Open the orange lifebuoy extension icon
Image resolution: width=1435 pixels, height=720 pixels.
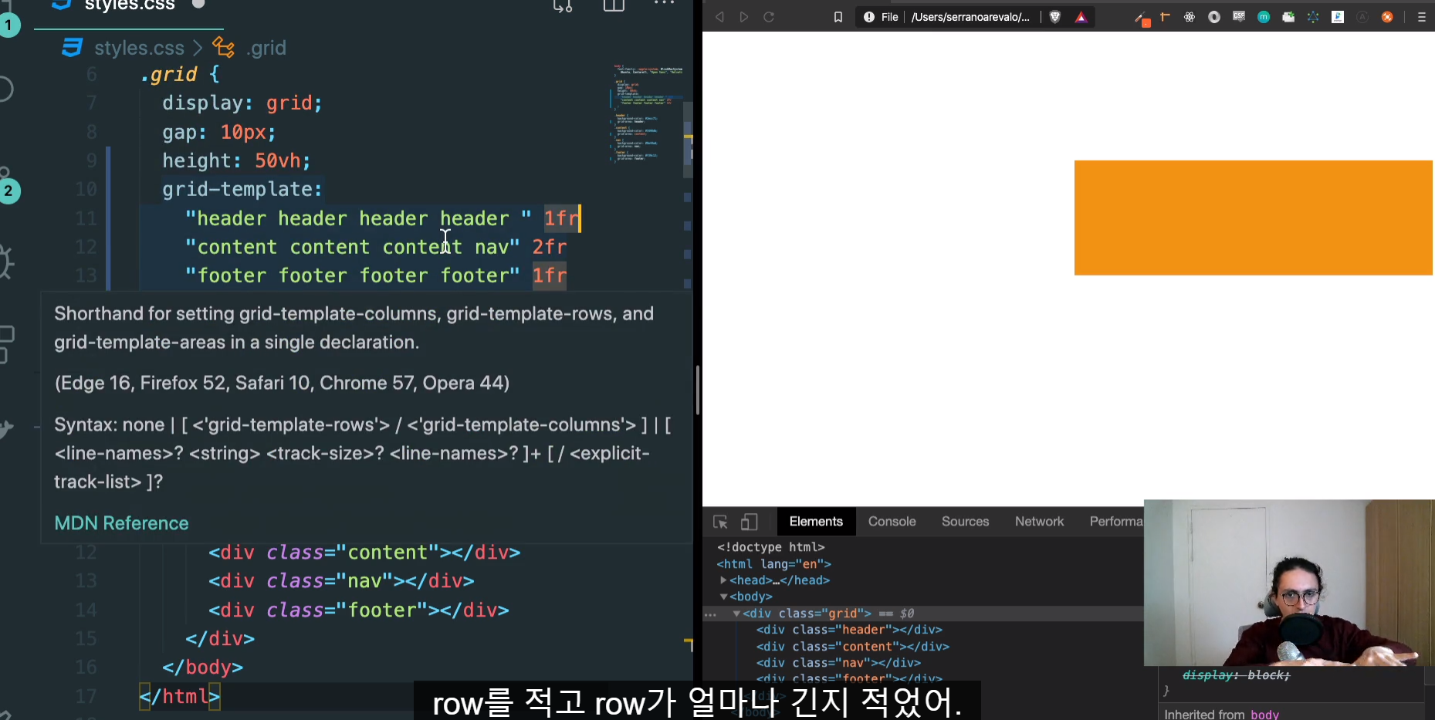tap(1387, 17)
